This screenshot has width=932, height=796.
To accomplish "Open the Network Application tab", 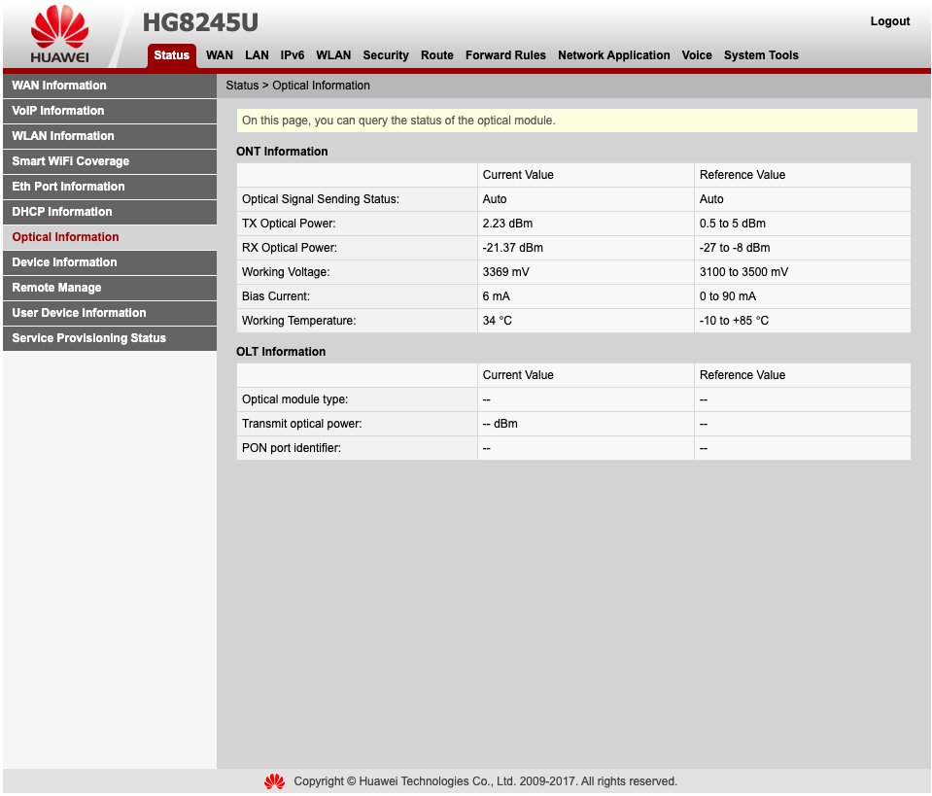I will point(613,55).
